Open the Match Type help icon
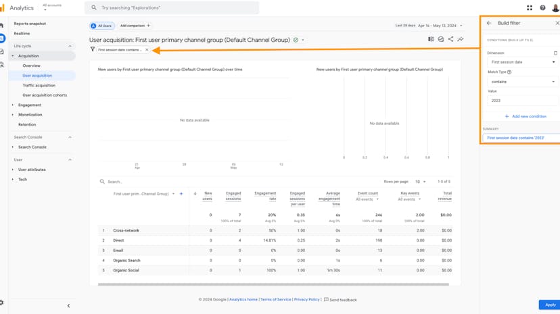560x314 pixels. (x=509, y=72)
